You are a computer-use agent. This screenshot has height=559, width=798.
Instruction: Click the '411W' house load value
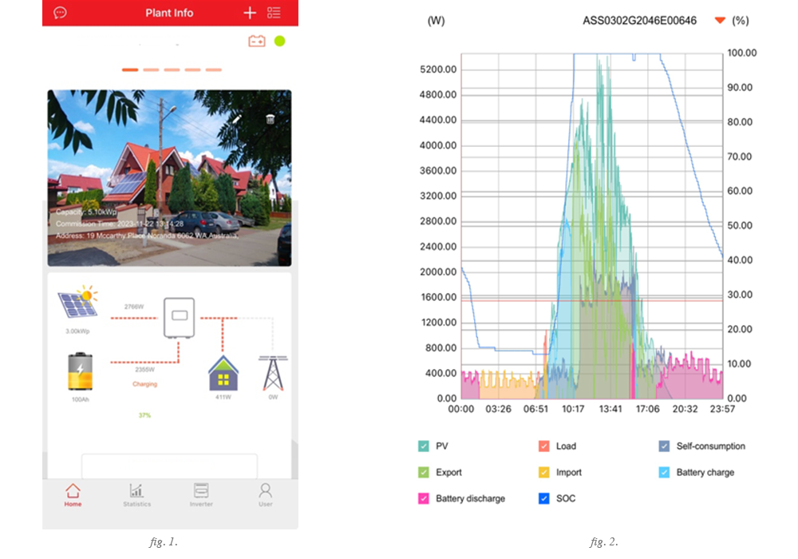(x=223, y=397)
